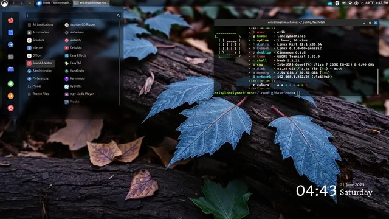Launch HandBrake

[74, 71]
